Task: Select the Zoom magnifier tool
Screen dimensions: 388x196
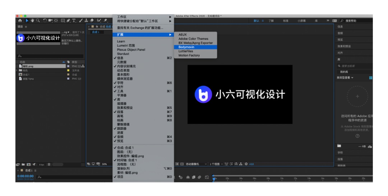Action: coord(38,20)
